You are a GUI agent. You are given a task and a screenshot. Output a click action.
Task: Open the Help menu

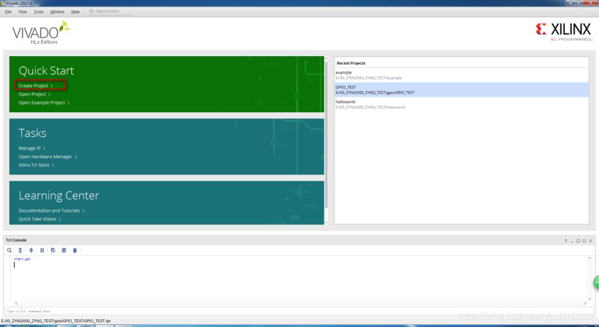coord(76,12)
